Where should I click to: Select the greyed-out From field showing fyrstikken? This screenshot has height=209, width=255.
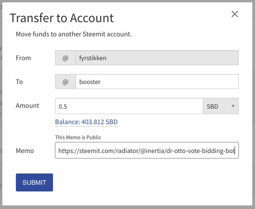[x=157, y=58]
